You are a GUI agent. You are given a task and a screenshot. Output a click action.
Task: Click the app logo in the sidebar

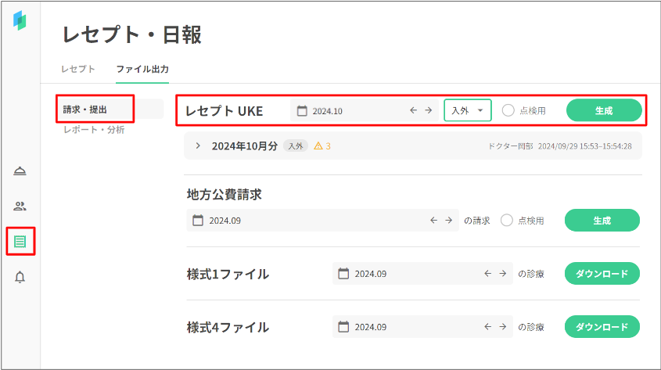(20, 21)
